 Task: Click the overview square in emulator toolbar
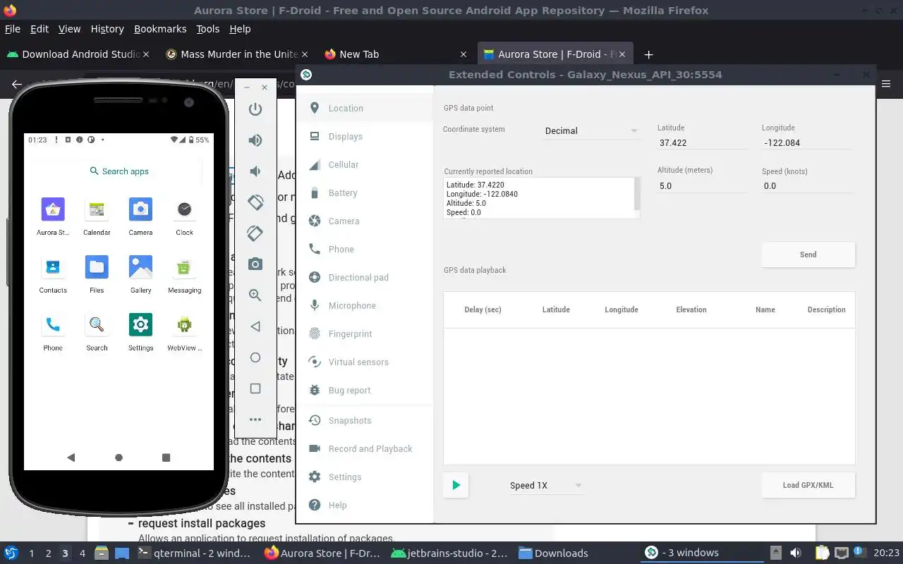pos(255,388)
